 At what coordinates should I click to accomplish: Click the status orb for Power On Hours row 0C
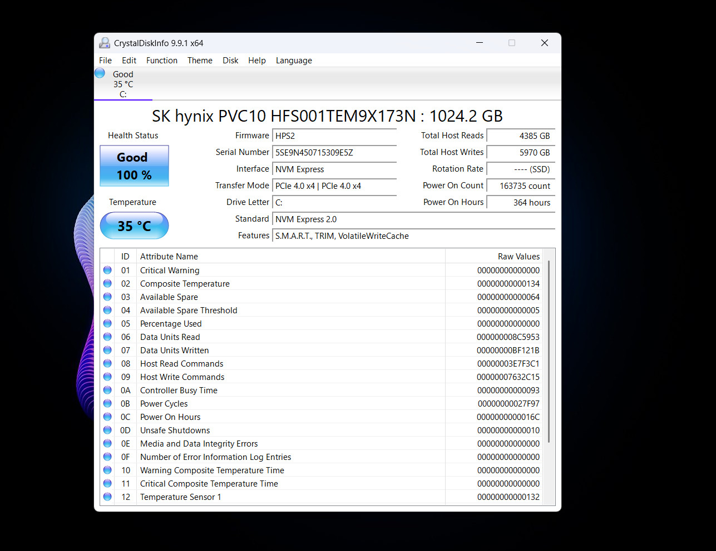point(107,417)
